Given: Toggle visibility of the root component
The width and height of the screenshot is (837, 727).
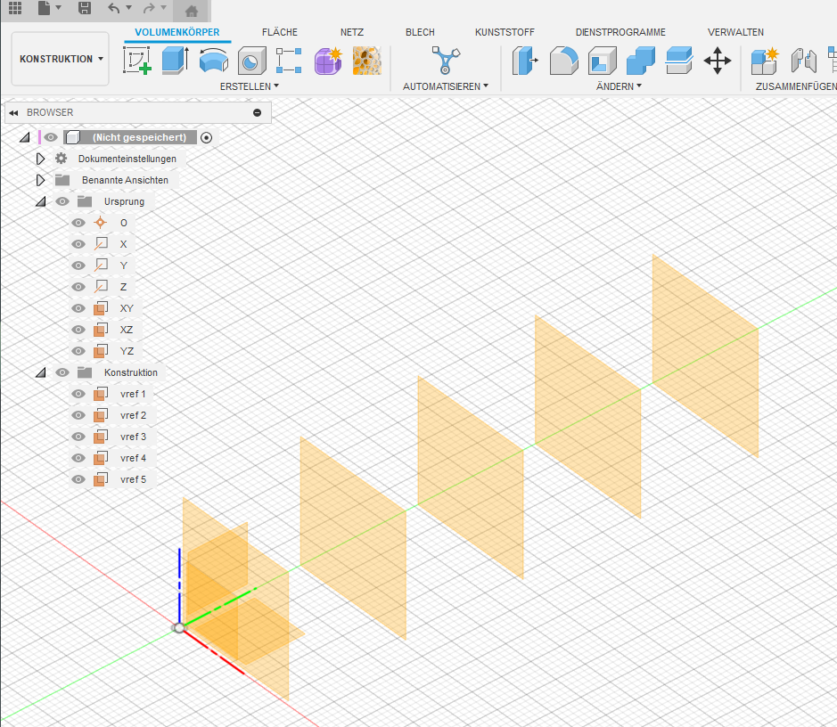Looking at the screenshot, I should pos(51,137).
